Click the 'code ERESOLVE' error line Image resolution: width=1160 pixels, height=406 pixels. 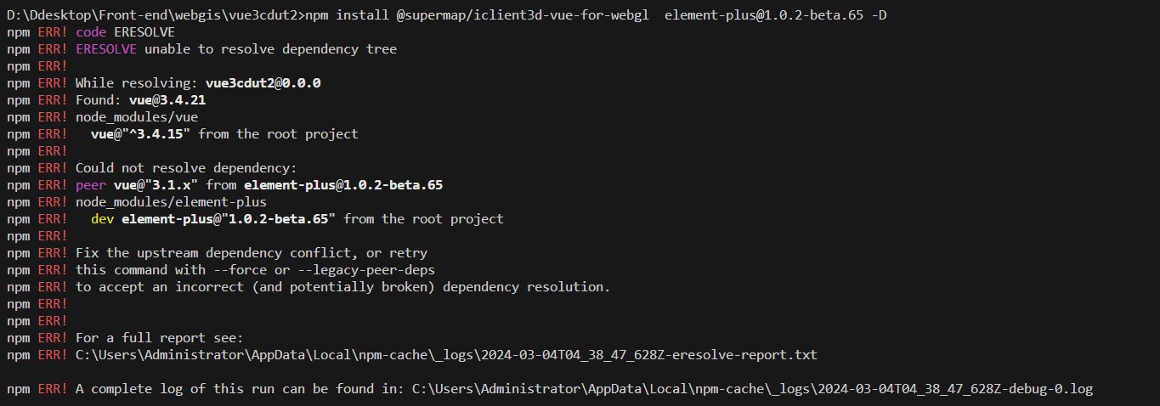pos(125,32)
